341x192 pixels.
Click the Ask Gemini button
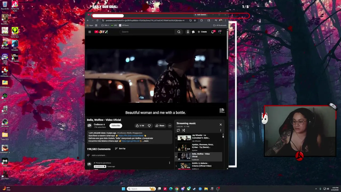pyautogui.click(x=201, y=15)
